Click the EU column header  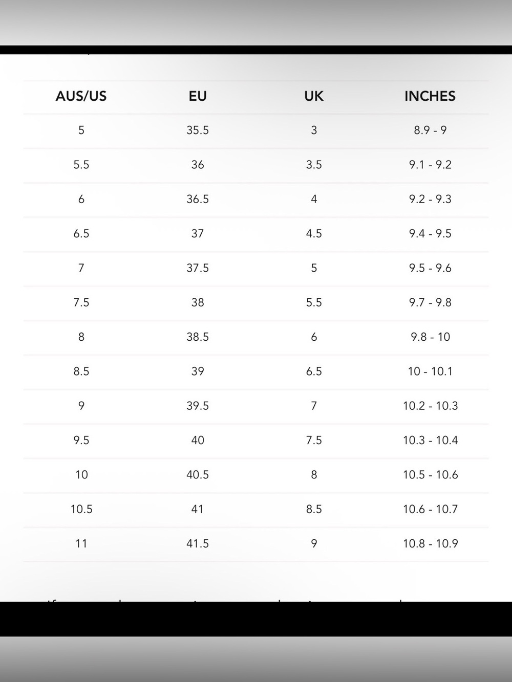coord(198,96)
